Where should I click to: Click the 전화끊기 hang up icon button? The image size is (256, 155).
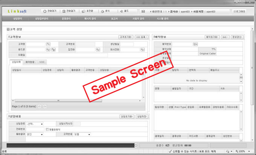70,11
